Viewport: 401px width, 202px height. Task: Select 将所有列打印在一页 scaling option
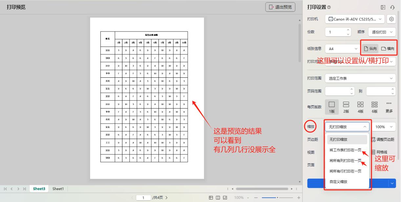347,161
